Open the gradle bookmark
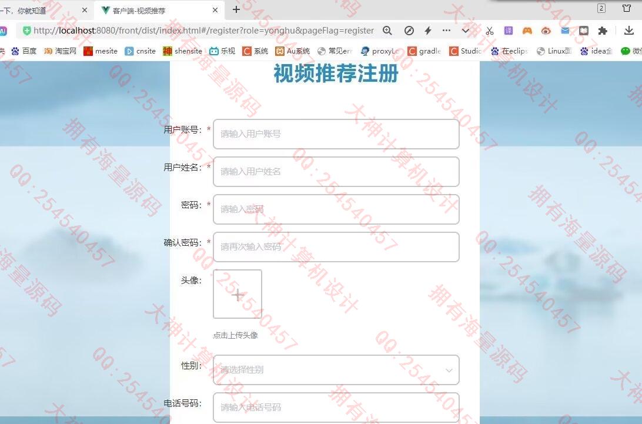642x424 pixels. pyautogui.click(x=424, y=51)
